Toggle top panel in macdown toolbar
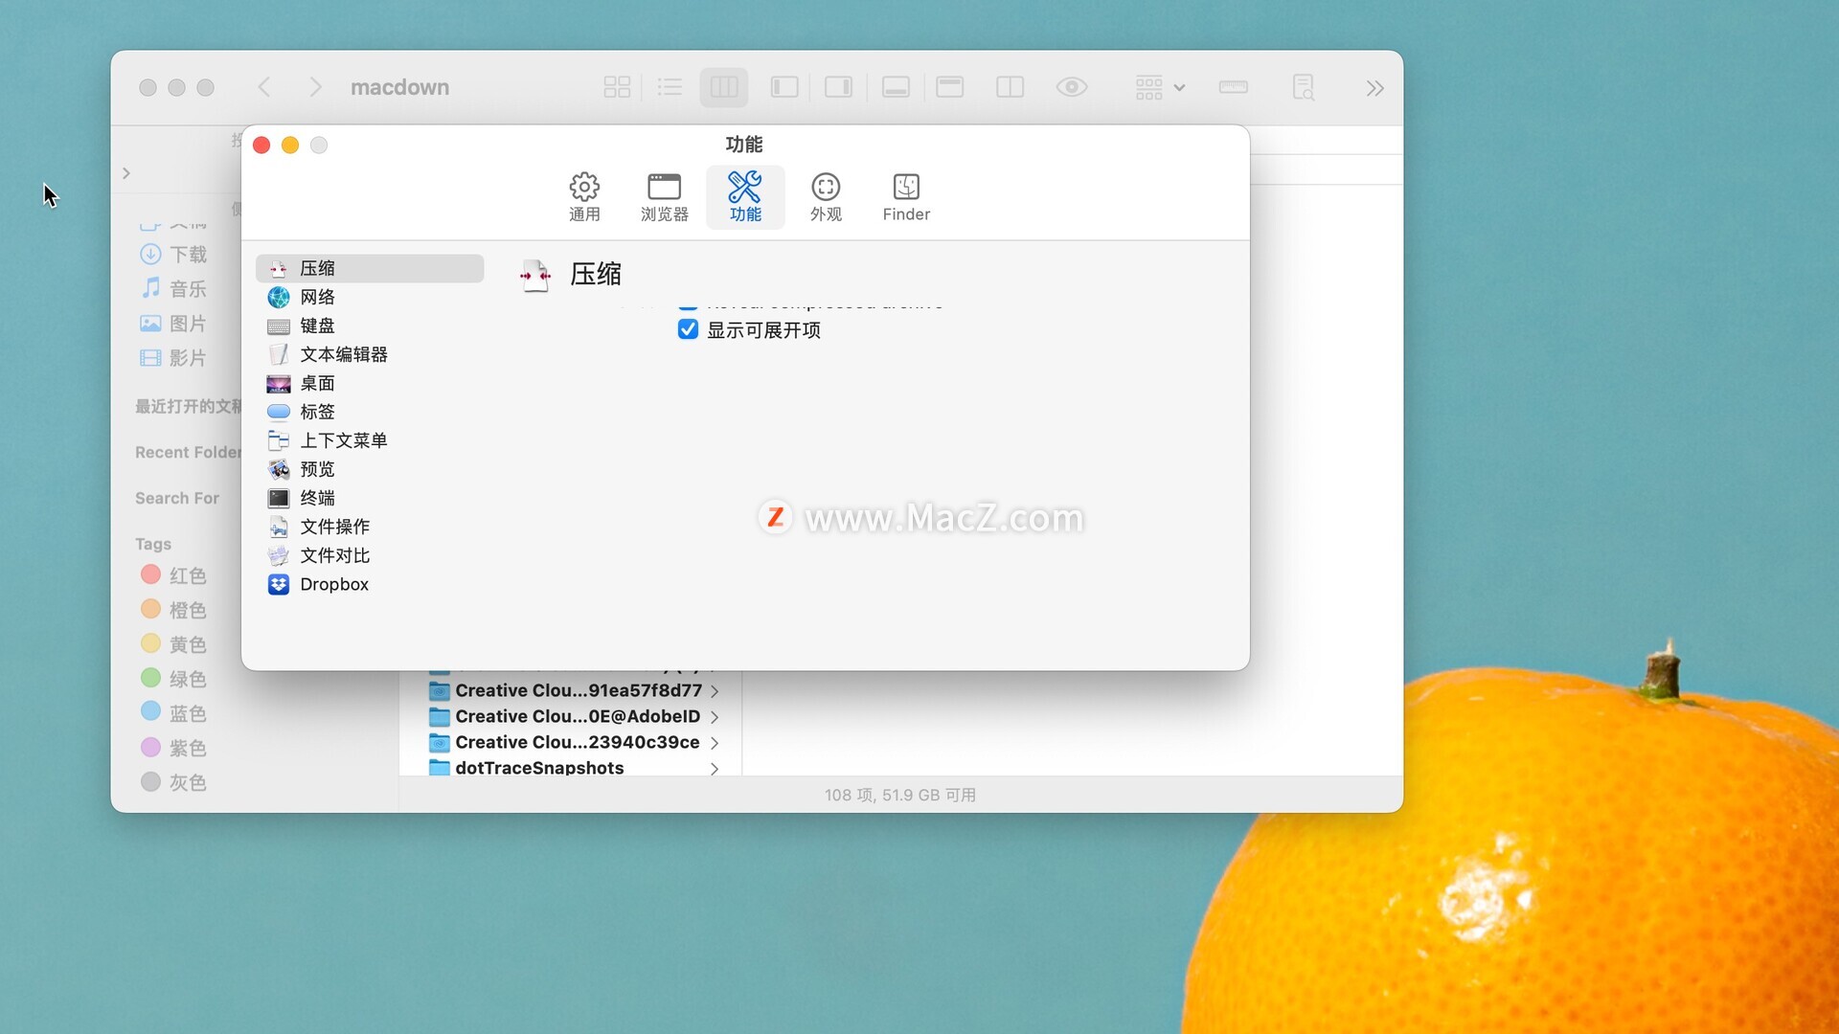The image size is (1839, 1034). (950, 87)
